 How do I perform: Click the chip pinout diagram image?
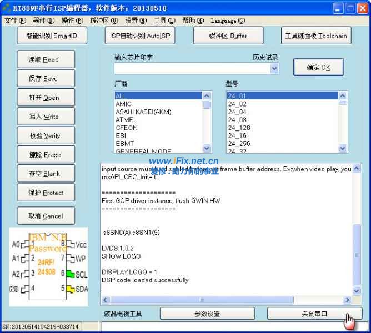[49, 268]
